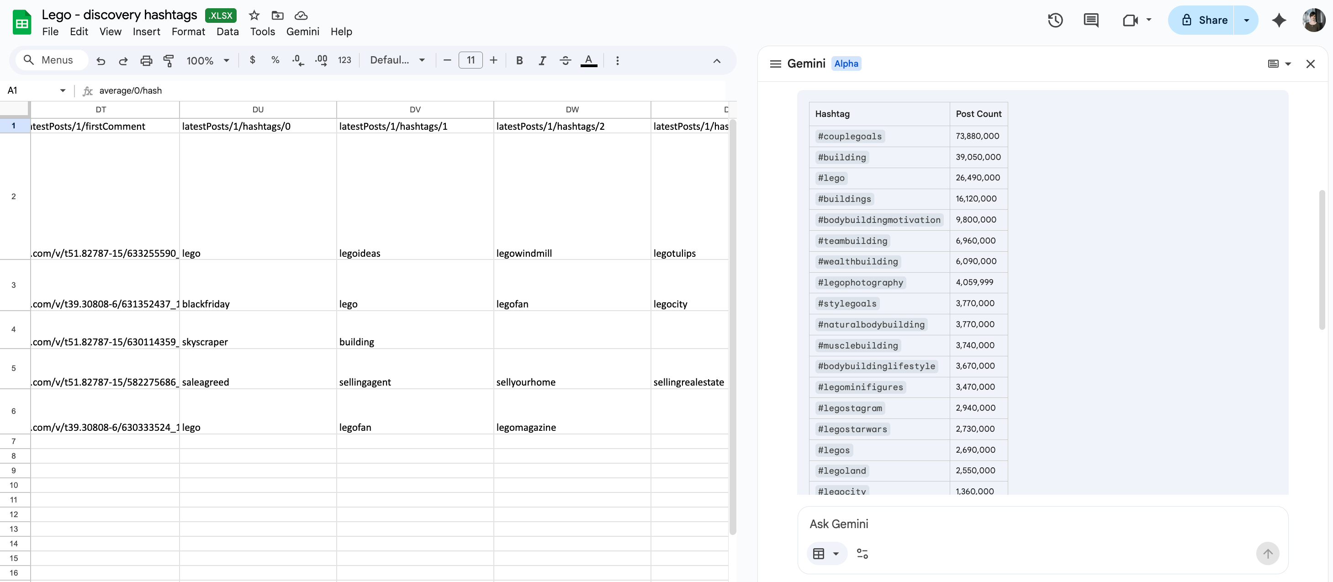
Task: Click the Print icon
Action: pyautogui.click(x=147, y=60)
